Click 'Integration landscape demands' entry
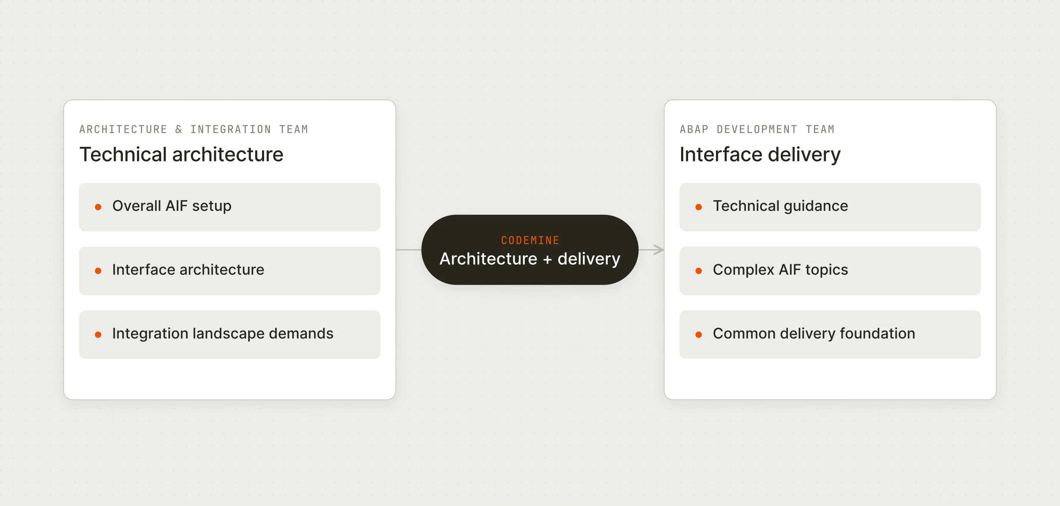This screenshot has height=506, width=1060. pyautogui.click(x=230, y=335)
